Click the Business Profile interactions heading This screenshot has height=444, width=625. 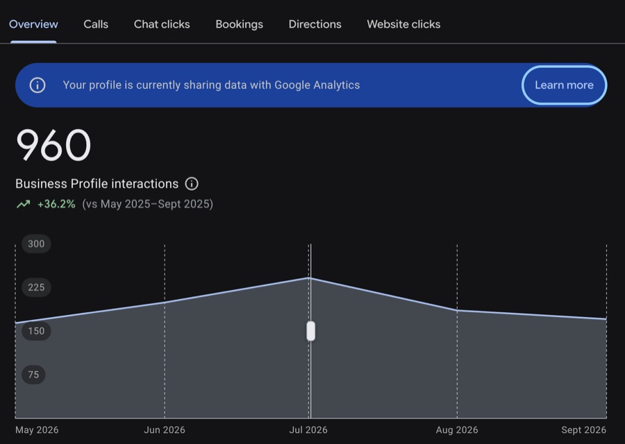coord(97,184)
